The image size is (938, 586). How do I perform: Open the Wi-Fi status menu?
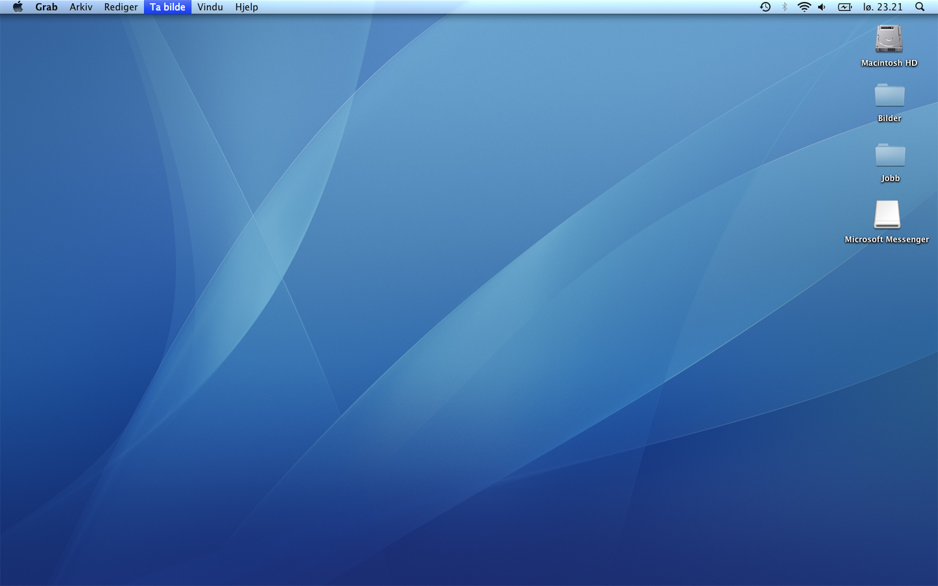tap(804, 7)
